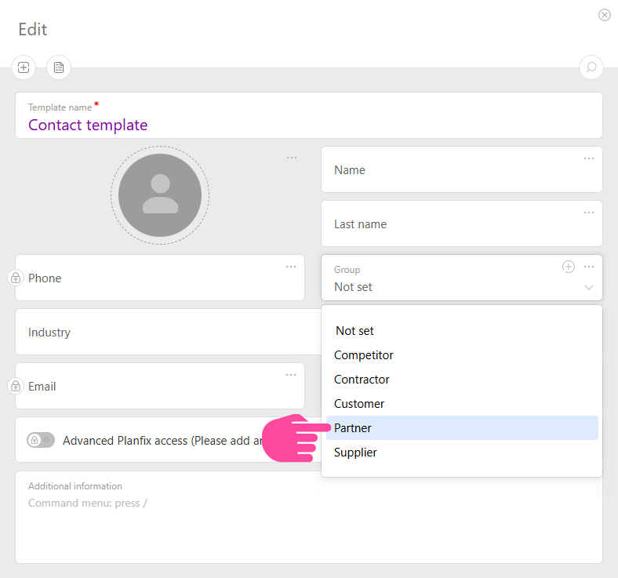Open three-dot menu for Email field
This screenshot has height=578, width=618.
[x=291, y=375]
